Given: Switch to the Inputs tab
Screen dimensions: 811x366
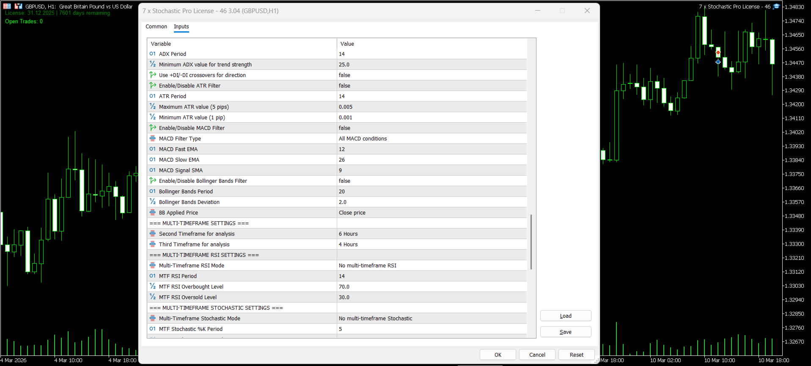Looking at the screenshot, I should (181, 27).
